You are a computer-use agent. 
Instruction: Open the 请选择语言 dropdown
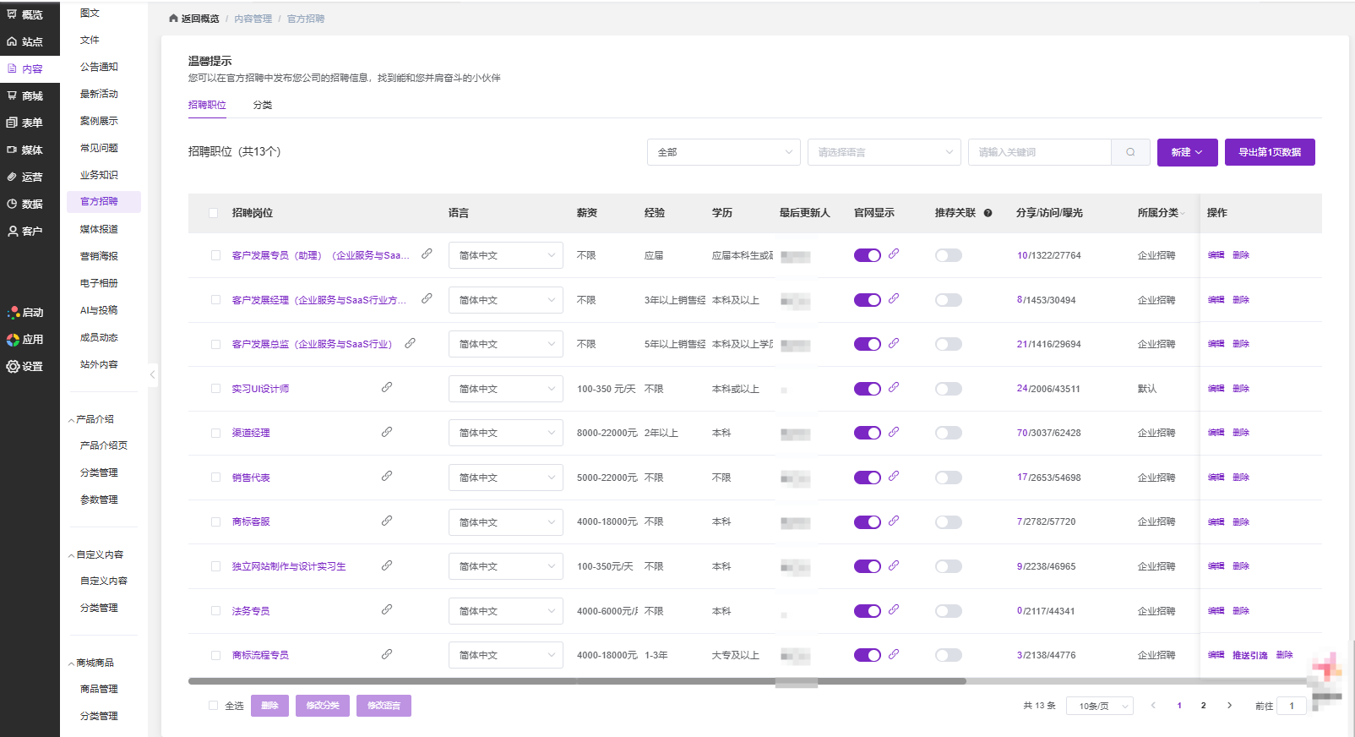point(884,152)
